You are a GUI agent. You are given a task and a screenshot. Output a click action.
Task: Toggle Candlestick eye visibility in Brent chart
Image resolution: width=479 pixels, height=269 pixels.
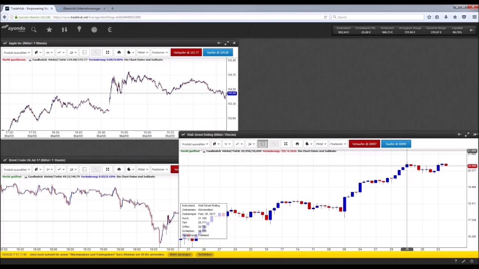pyautogui.click(x=26, y=177)
